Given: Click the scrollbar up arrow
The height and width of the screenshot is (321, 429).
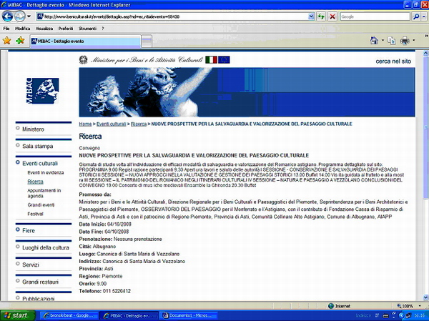Looking at the screenshot, I should pos(426,53).
